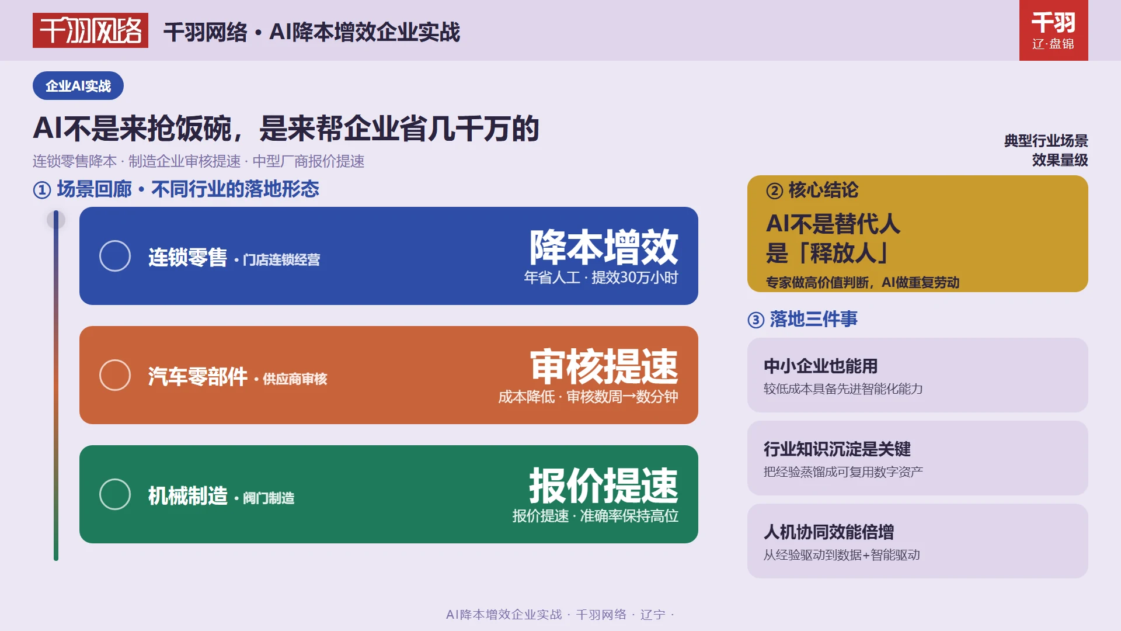This screenshot has height=631, width=1121.
Task: Click the circled number 3 before 落地三件事
Action: [756, 320]
